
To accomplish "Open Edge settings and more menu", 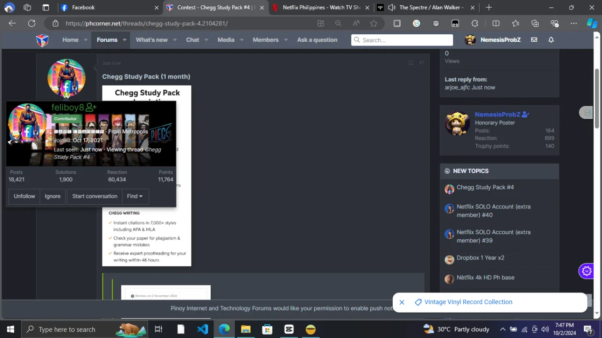I will [574, 23].
